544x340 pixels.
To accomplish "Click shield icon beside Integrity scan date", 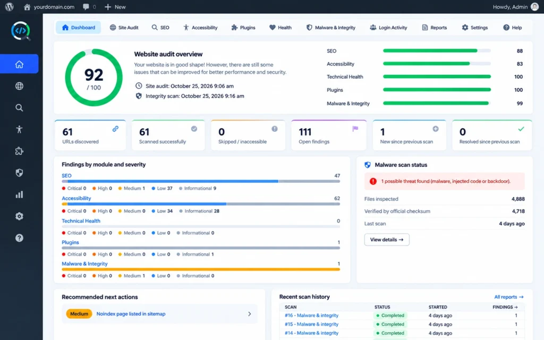I will [x=139, y=96].
